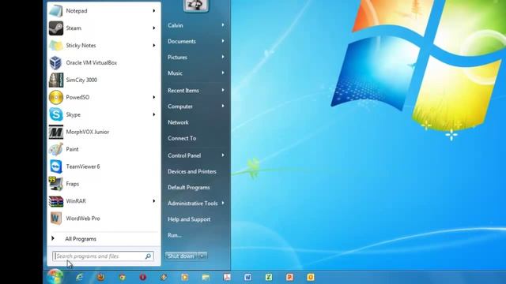Open Sticky Notes
Screen dimensions: 506x284
[104, 46]
